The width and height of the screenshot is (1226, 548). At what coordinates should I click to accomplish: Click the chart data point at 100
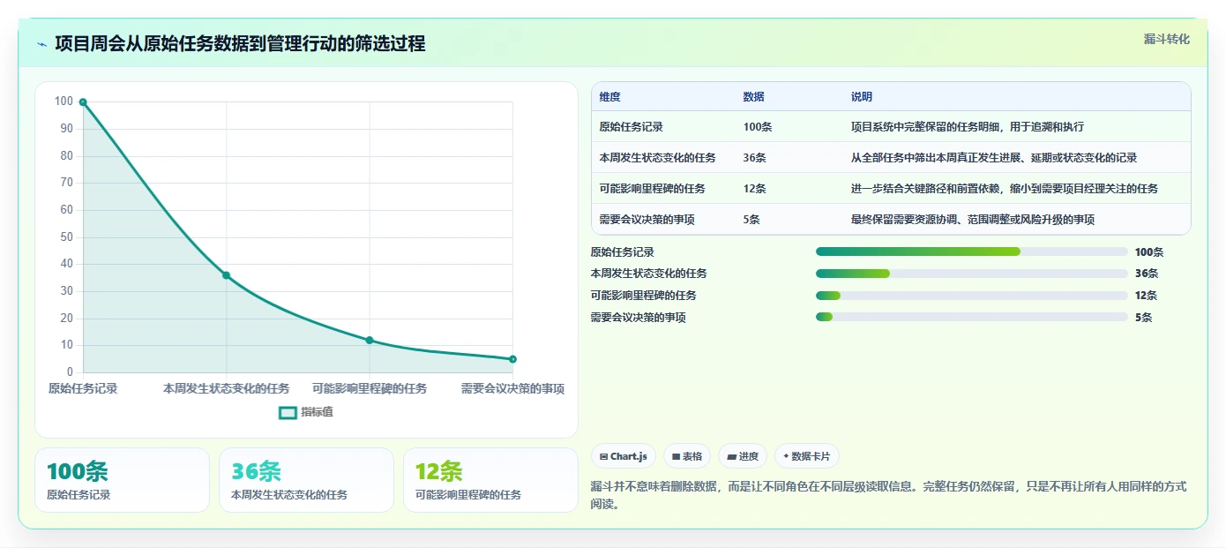coord(83,102)
